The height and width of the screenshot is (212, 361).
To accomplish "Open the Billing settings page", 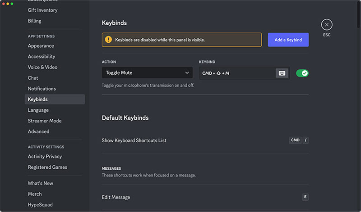I will pyautogui.click(x=34, y=21).
